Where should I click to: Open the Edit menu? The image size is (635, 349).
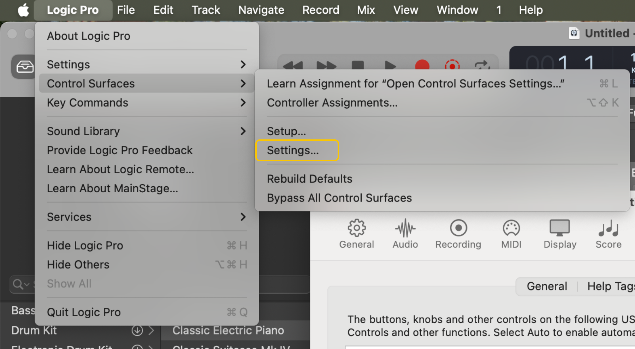163,10
